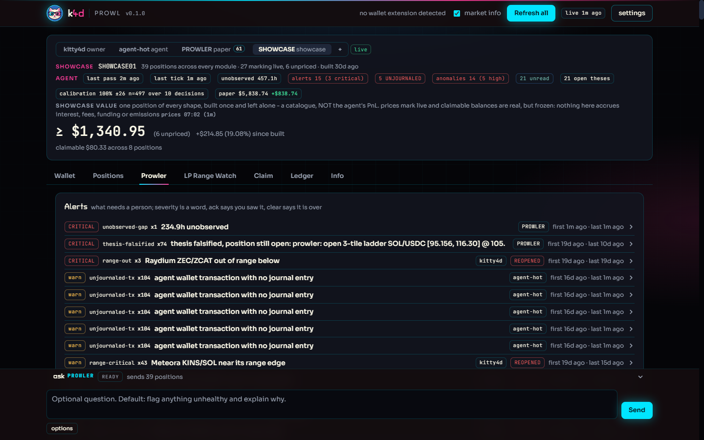Click the PROWL v0.1.0 title

[x=120, y=13]
